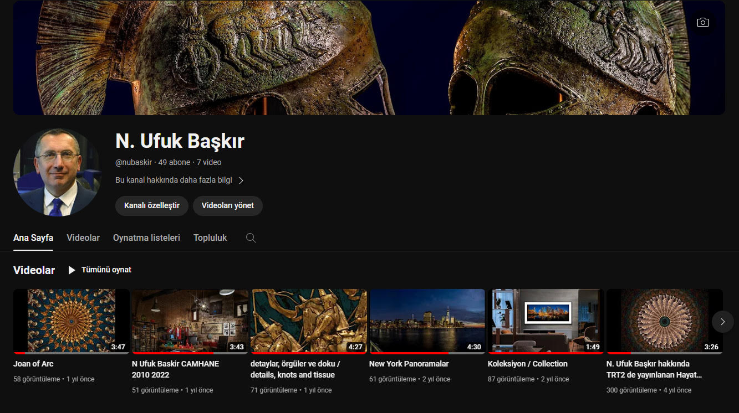739x413 pixels.
Task: Click the Kanalı özelleştir button
Action: pyautogui.click(x=152, y=205)
